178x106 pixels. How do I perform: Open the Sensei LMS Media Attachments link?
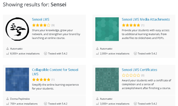[x=146, y=19]
